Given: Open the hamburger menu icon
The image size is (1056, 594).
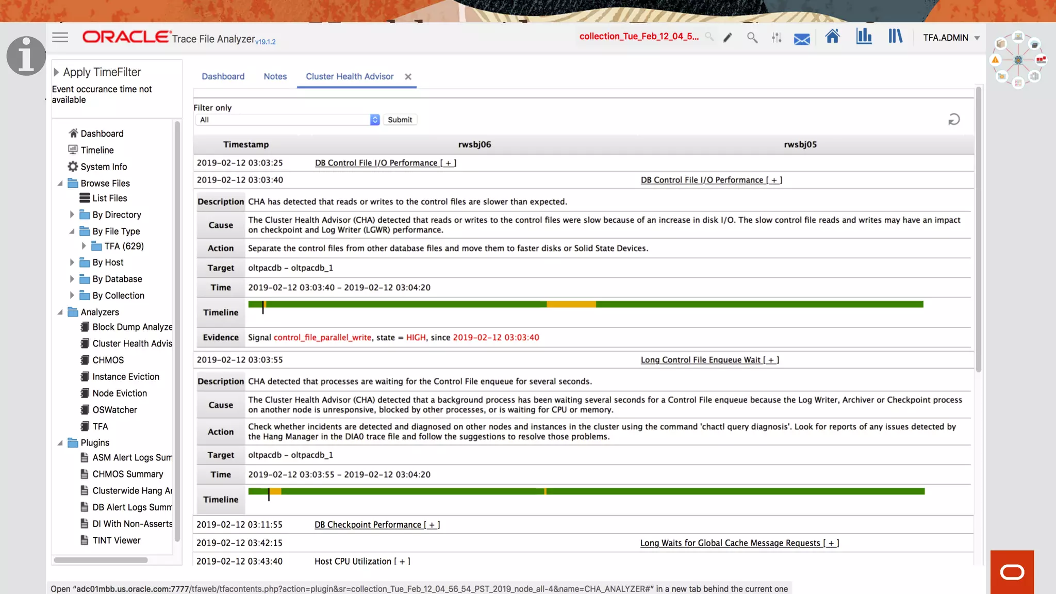Looking at the screenshot, I should (60, 37).
